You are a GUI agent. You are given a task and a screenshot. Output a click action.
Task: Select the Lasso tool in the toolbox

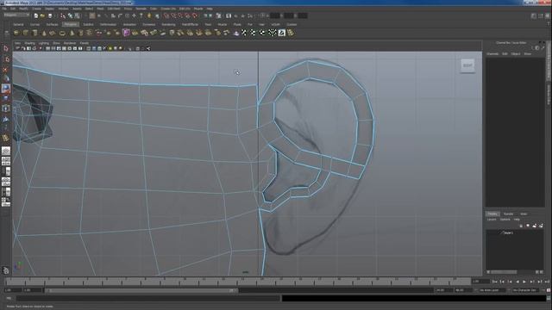coord(6,59)
